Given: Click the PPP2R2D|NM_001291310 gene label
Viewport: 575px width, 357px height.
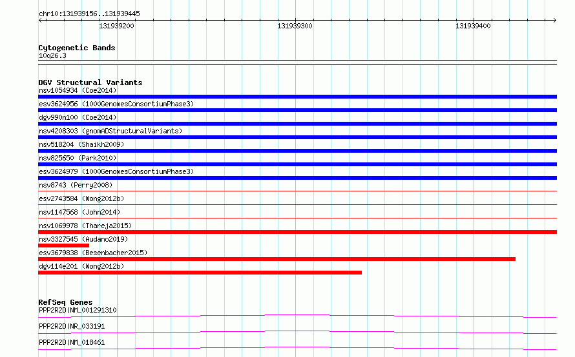Looking at the screenshot, I should (78, 310).
